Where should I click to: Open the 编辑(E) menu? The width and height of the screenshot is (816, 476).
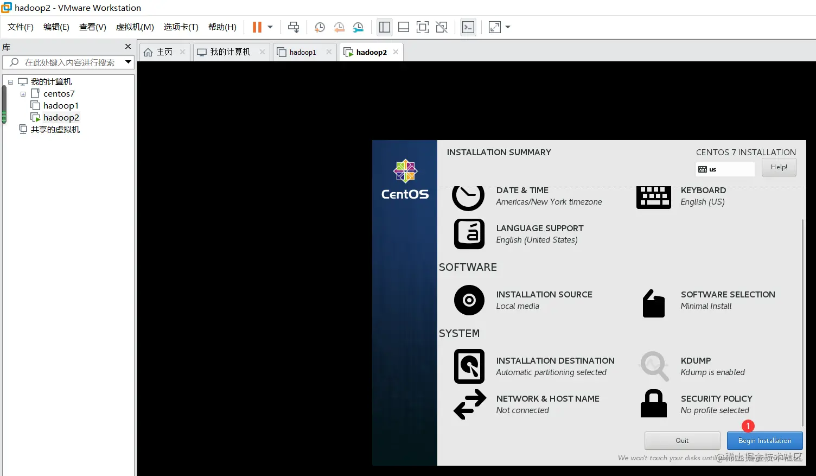pos(56,27)
